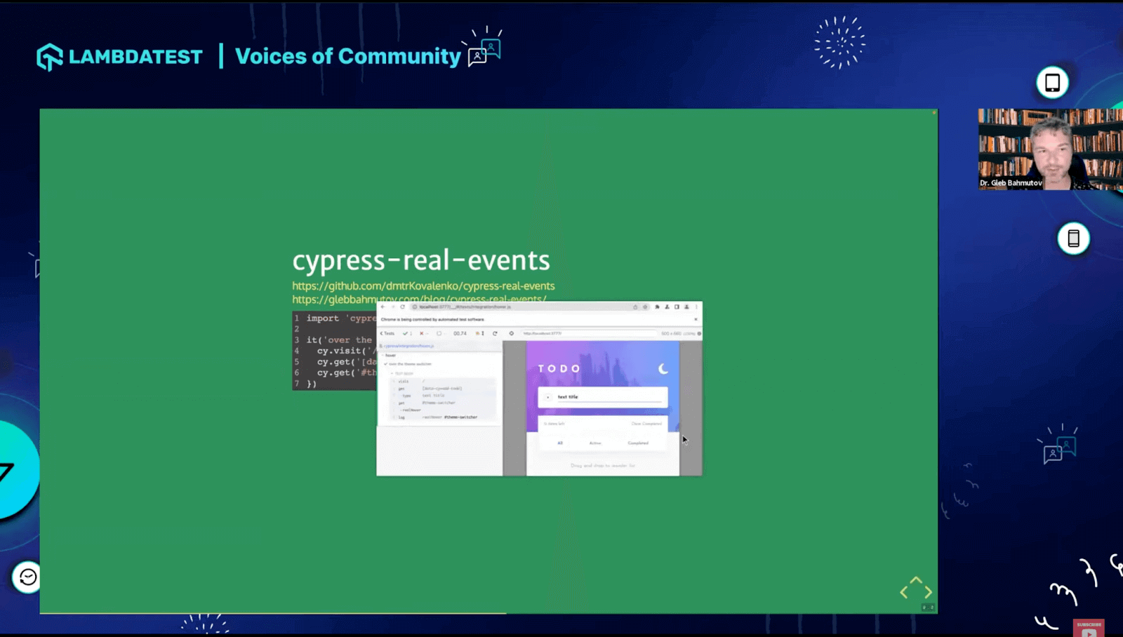Collapse the 'over the theme switcher' test entry
Image resolution: width=1123 pixels, height=637 pixels.
pos(409,364)
